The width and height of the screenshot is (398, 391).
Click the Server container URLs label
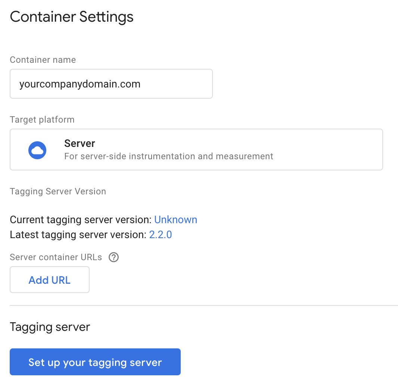coord(56,258)
